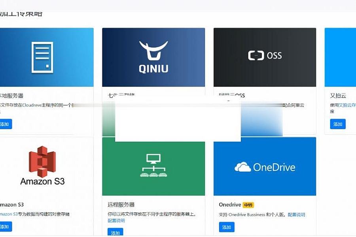Select the QINIU bull logo
This screenshot has height=237, width=356.
[153, 57]
